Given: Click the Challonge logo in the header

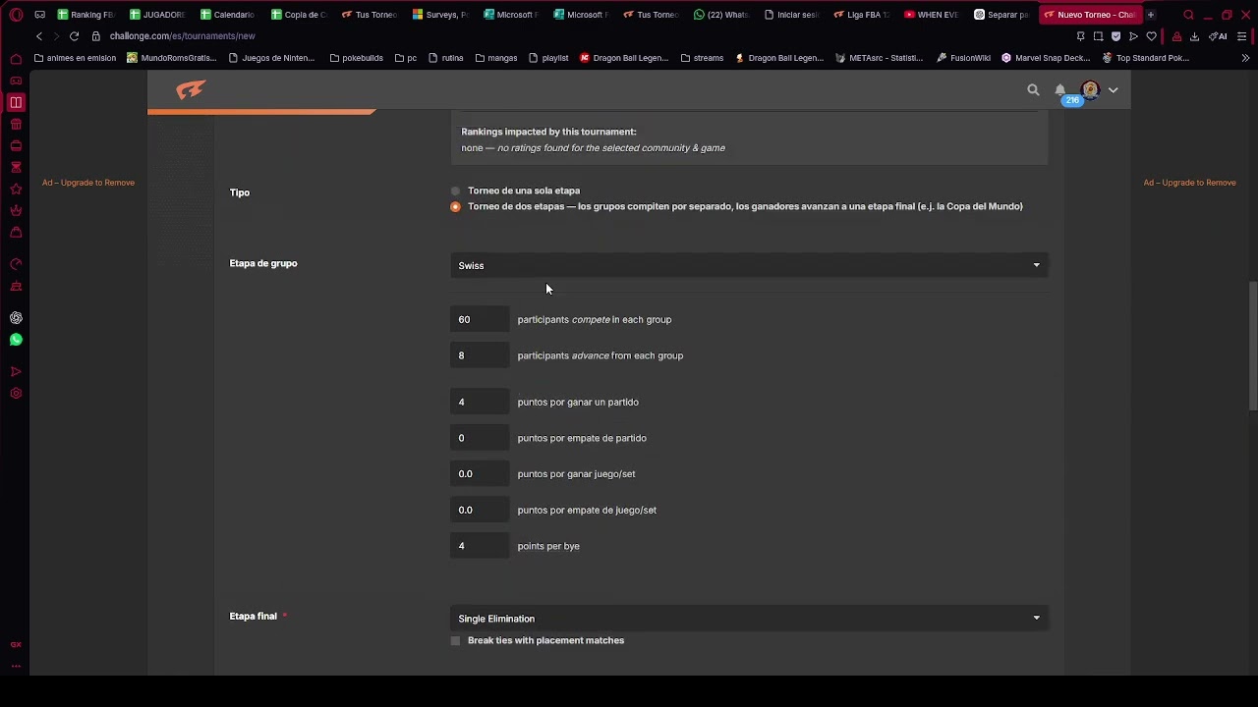Looking at the screenshot, I should pyautogui.click(x=191, y=90).
